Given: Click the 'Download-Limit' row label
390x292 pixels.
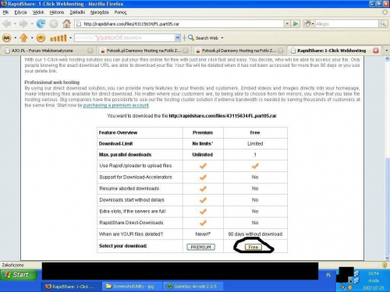Looking at the screenshot, I should tap(115, 143).
